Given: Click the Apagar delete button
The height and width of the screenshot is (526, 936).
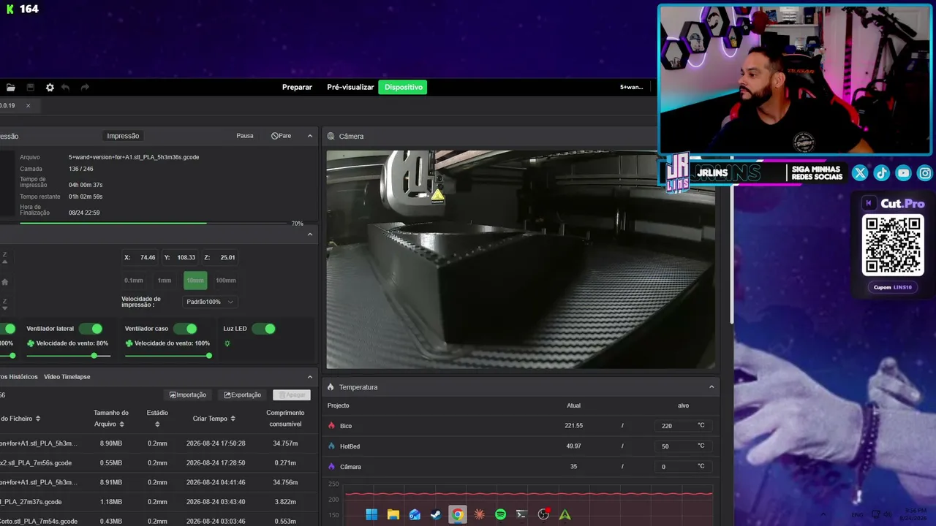Looking at the screenshot, I should click(292, 395).
